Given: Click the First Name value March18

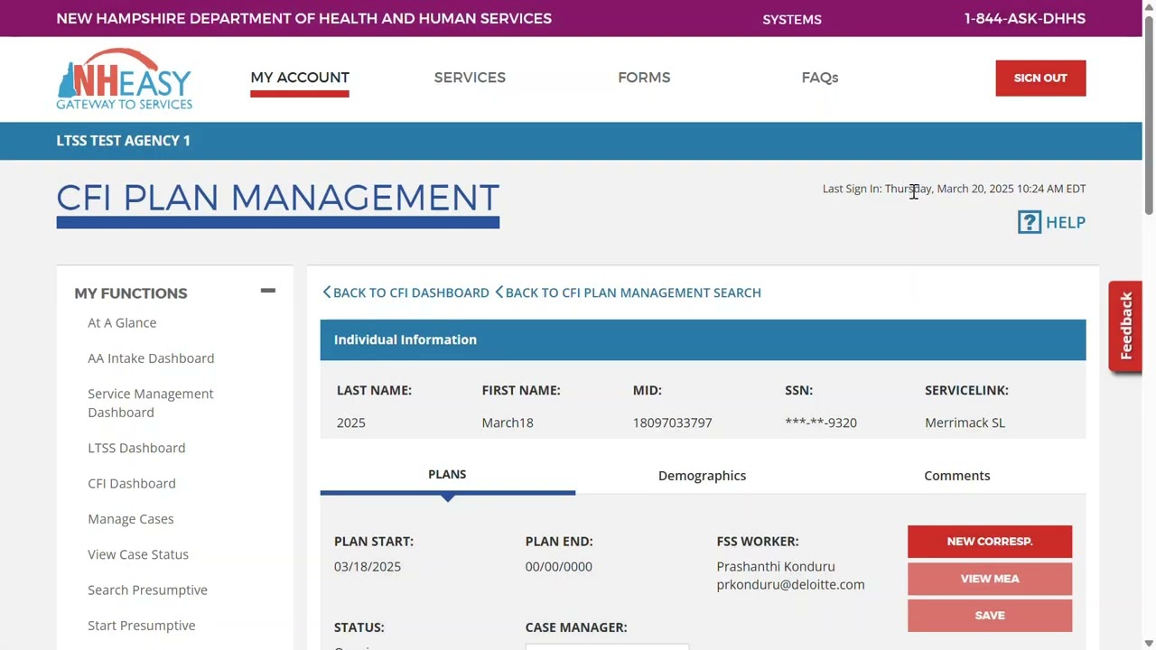Looking at the screenshot, I should [508, 422].
